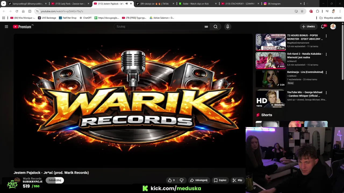Open options for Iluminacja - Lira video
The image size is (344, 193).
click(326, 72)
